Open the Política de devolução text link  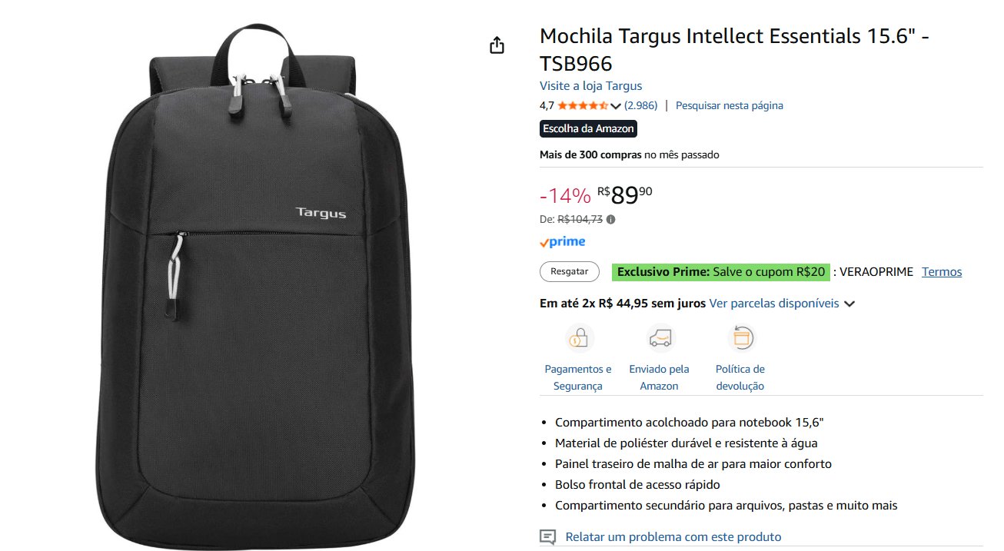pyautogui.click(x=740, y=377)
